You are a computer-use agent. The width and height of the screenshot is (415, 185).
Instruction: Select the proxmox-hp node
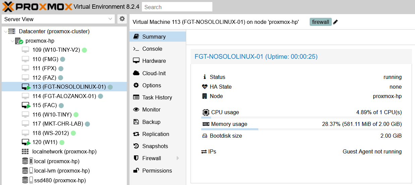[40, 41]
